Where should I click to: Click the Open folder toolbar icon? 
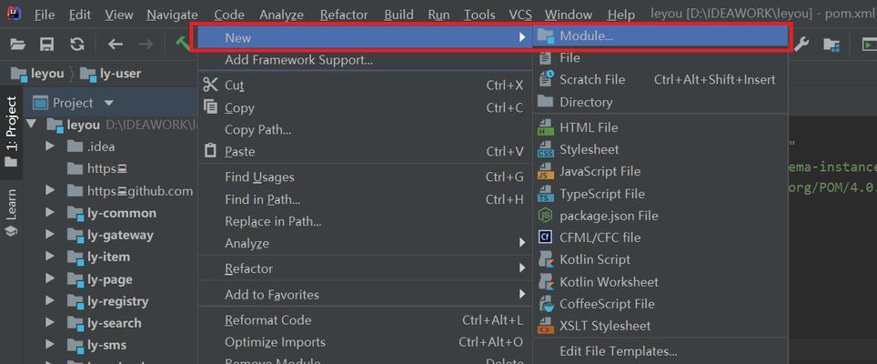[x=18, y=45]
